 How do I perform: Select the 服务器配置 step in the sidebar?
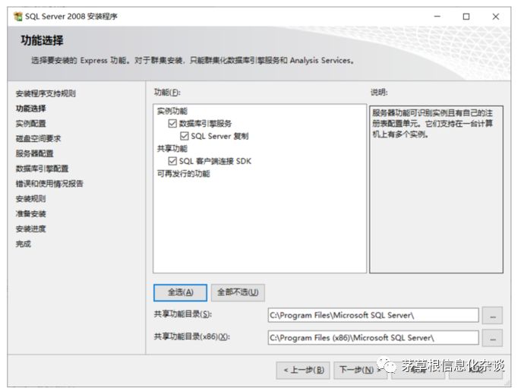35,153
